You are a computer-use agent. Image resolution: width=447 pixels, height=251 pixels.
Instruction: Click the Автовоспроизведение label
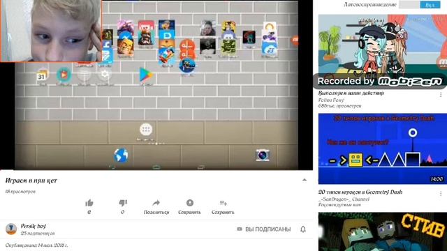370,5
